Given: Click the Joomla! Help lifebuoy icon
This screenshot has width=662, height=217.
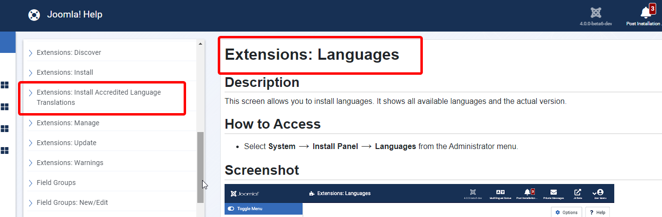Looking at the screenshot, I should (x=34, y=15).
